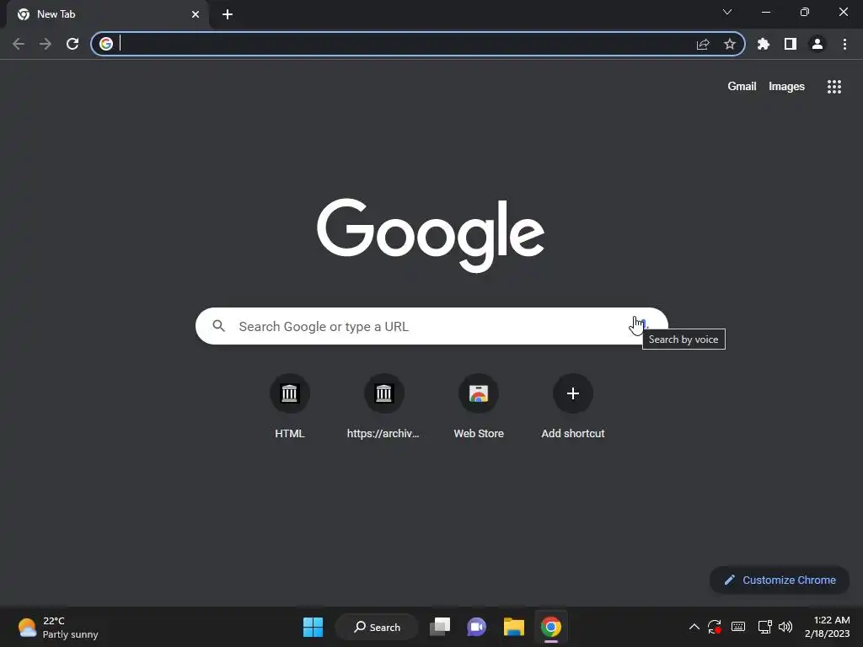
Task: Click the Google icon in address bar
Action: click(106, 44)
